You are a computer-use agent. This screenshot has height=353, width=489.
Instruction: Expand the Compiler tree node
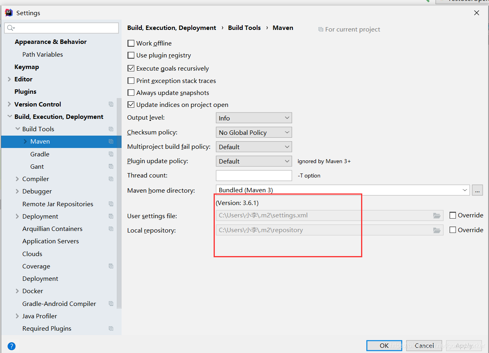(17, 179)
